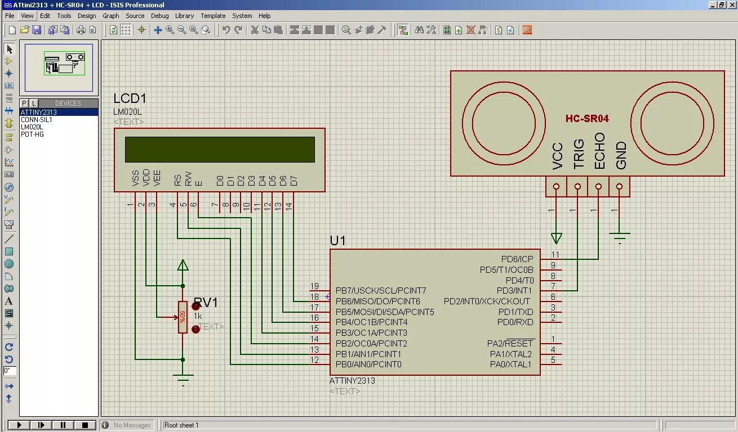738x432 pixels.
Task: Click the ATTINY2313 U1 chip body
Action: point(435,312)
